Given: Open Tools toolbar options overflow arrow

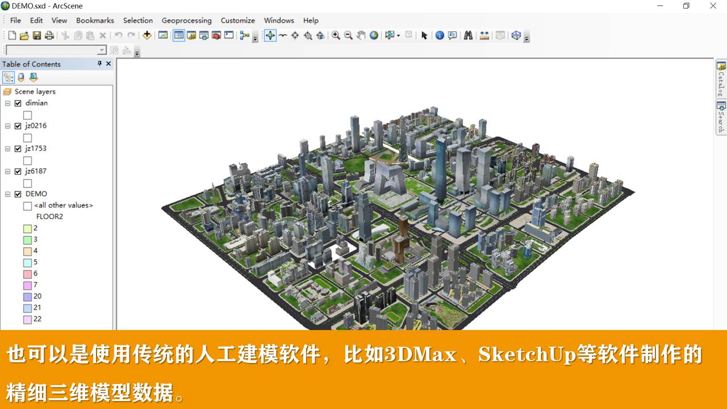Looking at the screenshot, I should [x=527, y=37].
